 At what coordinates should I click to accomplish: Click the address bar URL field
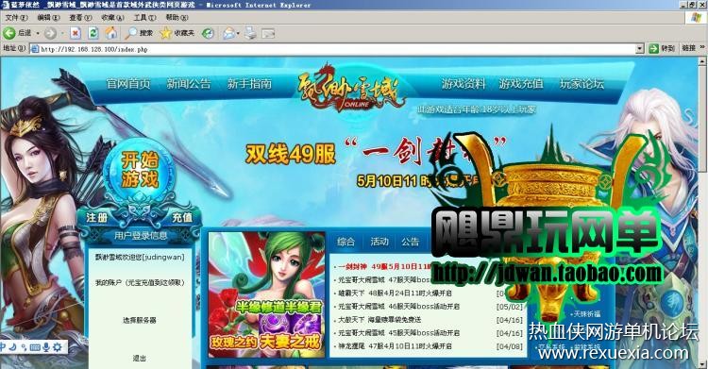click(x=333, y=49)
